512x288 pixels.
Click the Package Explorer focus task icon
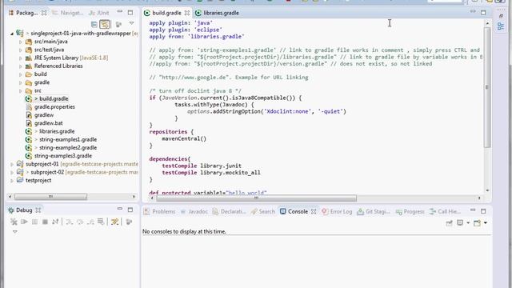[118, 24]
